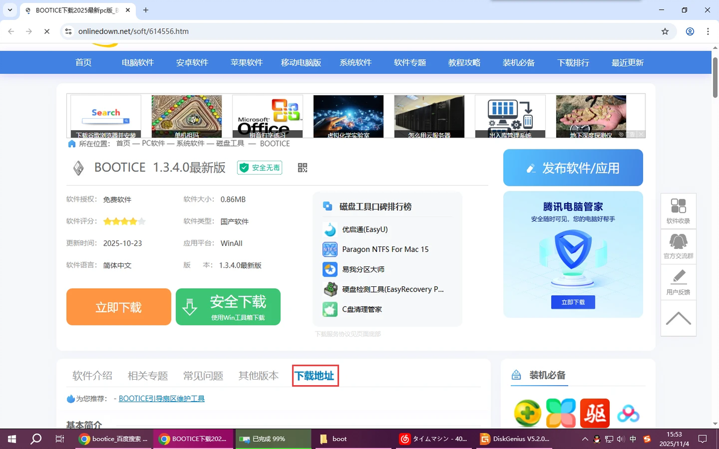The width and height of the screenshot is (719, 449).
Task: Select the 优启通(EasyU) ranking entry icon
Action: point(329,229)
